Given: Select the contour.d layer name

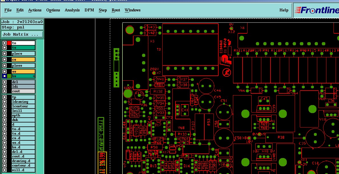Looking at the screenshot, I should tap(23, 165).
